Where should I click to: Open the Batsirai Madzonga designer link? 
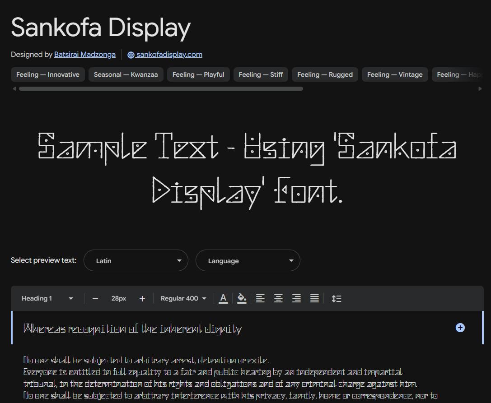(85, 55)
